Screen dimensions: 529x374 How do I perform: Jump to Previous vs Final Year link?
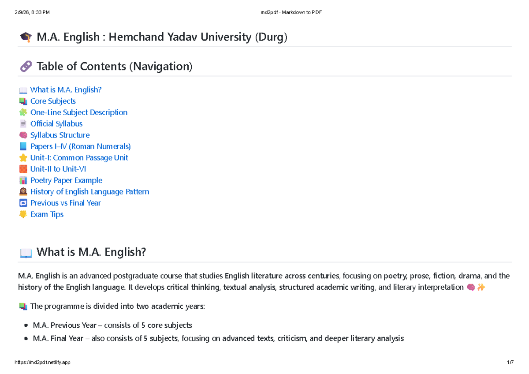click(66, 203)
